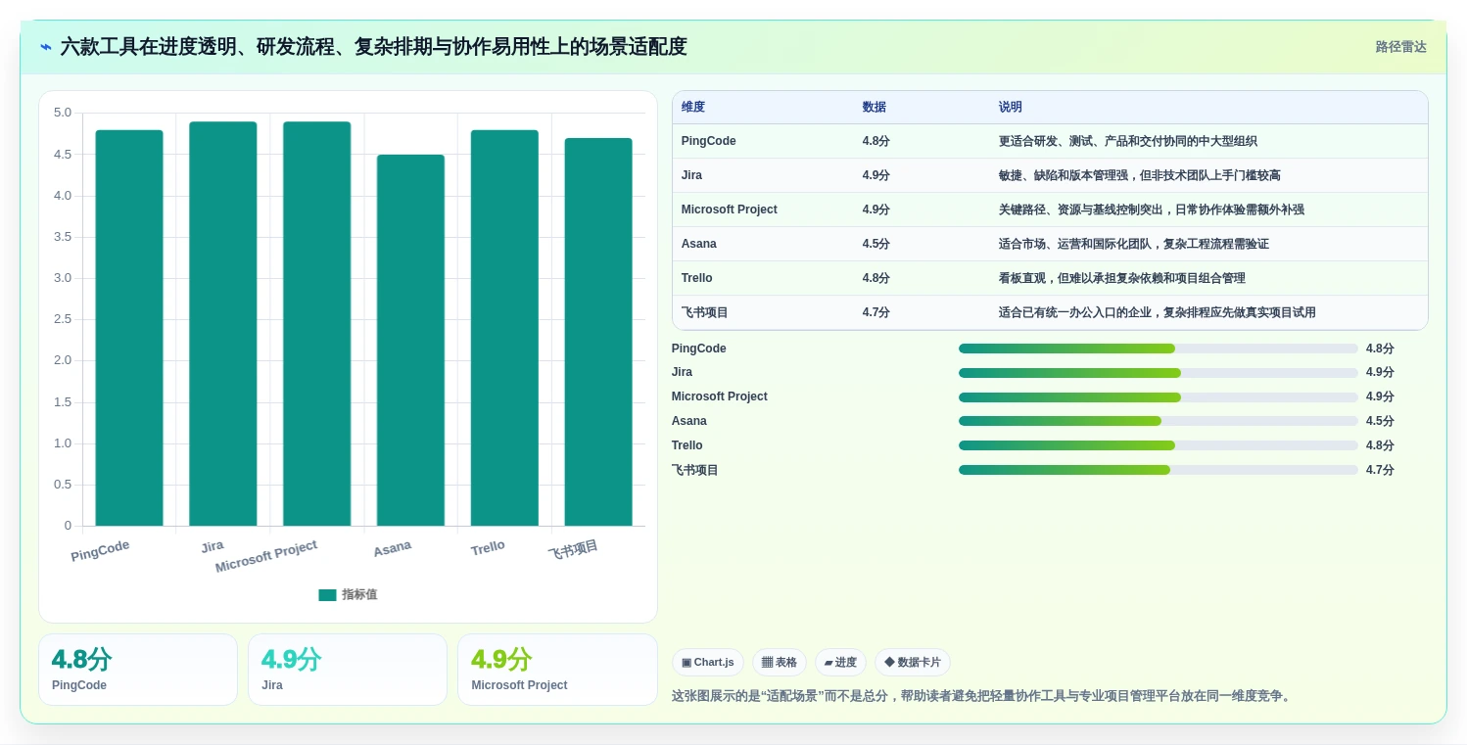1467x745 pixels.
Task: Click the 路径雷达 label in the header
Action: pyautogui.click(x=1400, y=47)
